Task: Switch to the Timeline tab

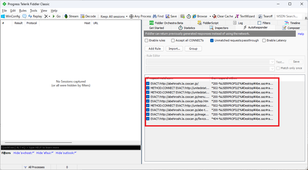Action: pyautogui.click(x=292, y=23)
